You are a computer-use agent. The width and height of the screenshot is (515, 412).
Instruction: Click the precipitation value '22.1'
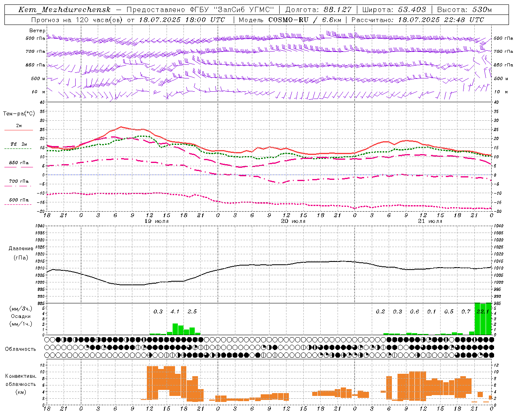coord(482,311)
